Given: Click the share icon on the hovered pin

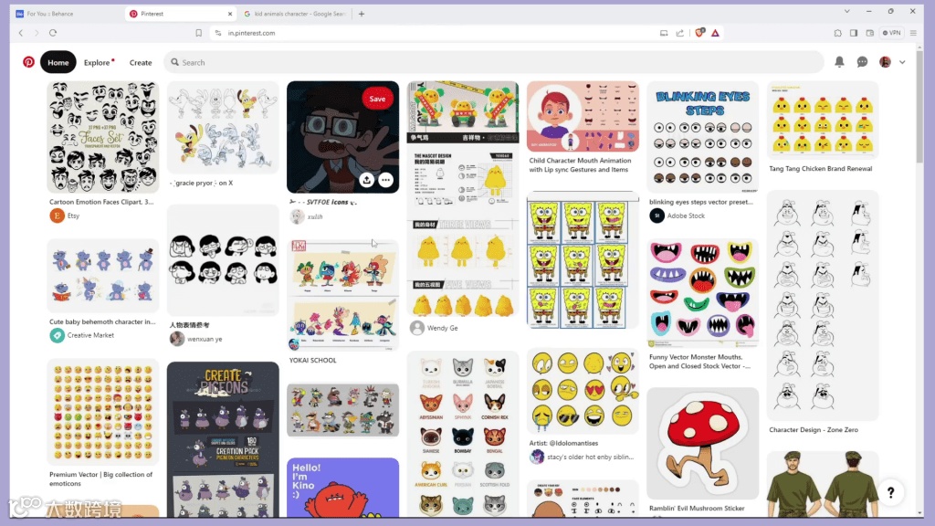Looking at the screenshot, I should click(366, 180).
